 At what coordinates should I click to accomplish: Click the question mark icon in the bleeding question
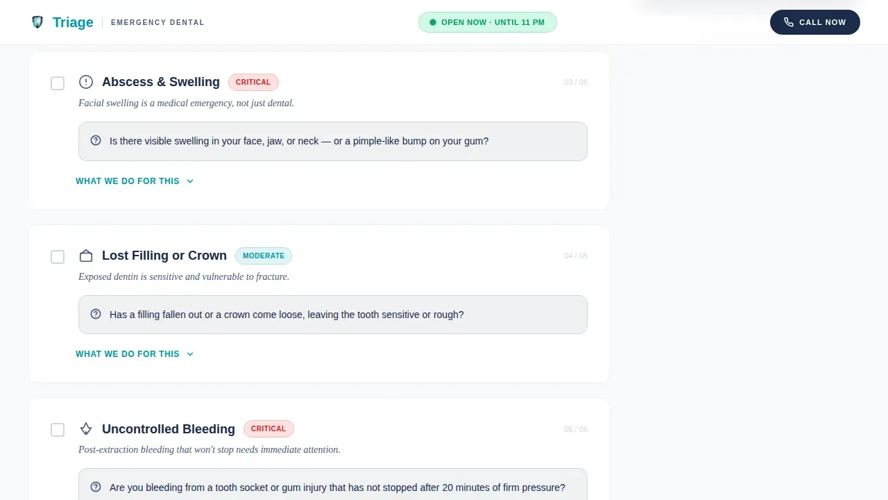(96, 487)
